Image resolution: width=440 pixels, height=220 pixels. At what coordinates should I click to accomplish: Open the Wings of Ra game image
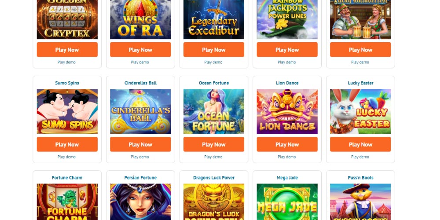140,19
